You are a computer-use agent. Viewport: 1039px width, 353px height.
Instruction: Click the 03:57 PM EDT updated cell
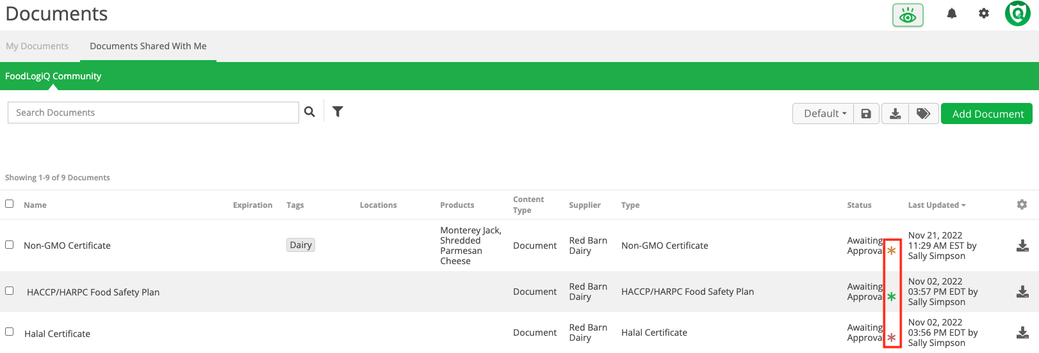942,292
